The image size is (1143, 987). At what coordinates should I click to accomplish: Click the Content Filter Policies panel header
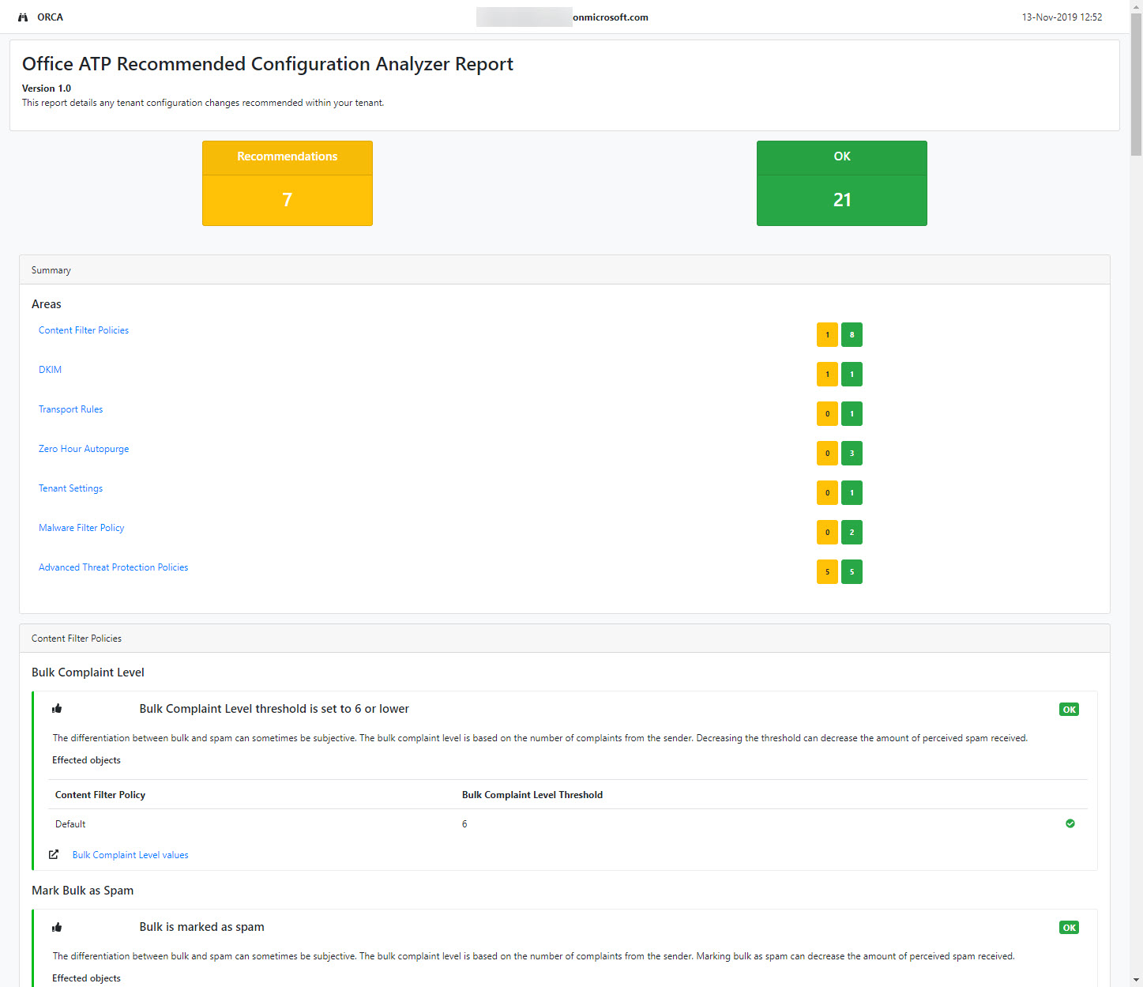[565, 639]
